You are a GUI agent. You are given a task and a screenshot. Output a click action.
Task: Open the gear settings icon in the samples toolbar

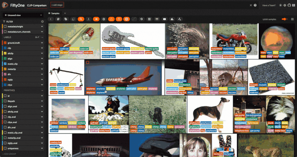104,19
